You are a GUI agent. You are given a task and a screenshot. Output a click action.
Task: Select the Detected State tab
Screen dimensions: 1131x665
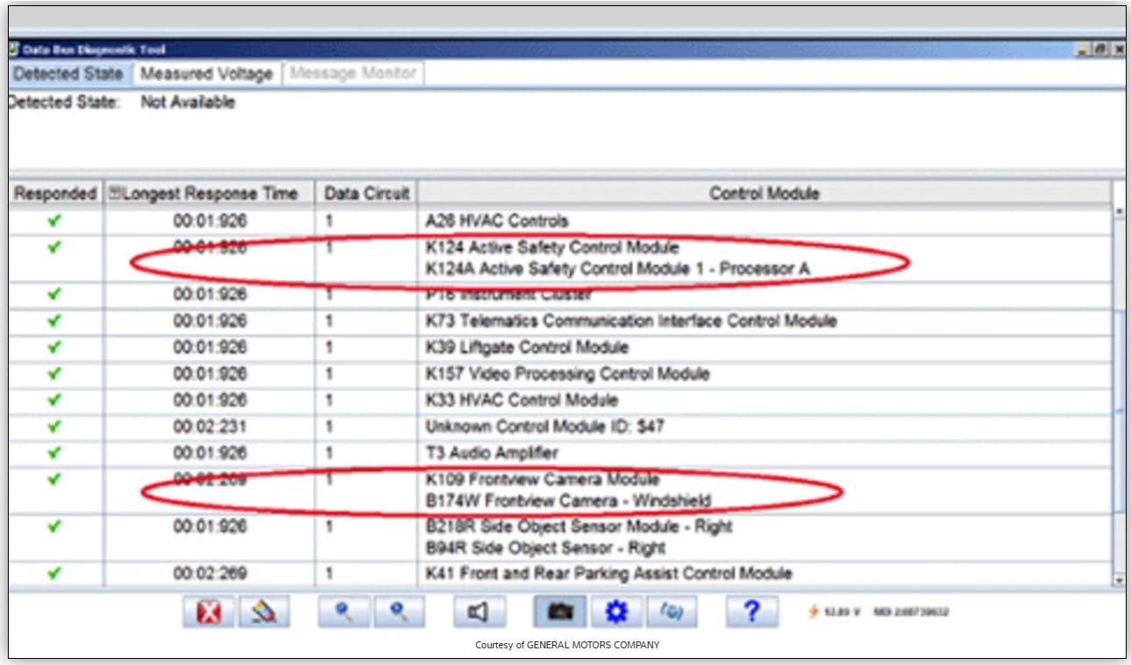click(68, 74)
